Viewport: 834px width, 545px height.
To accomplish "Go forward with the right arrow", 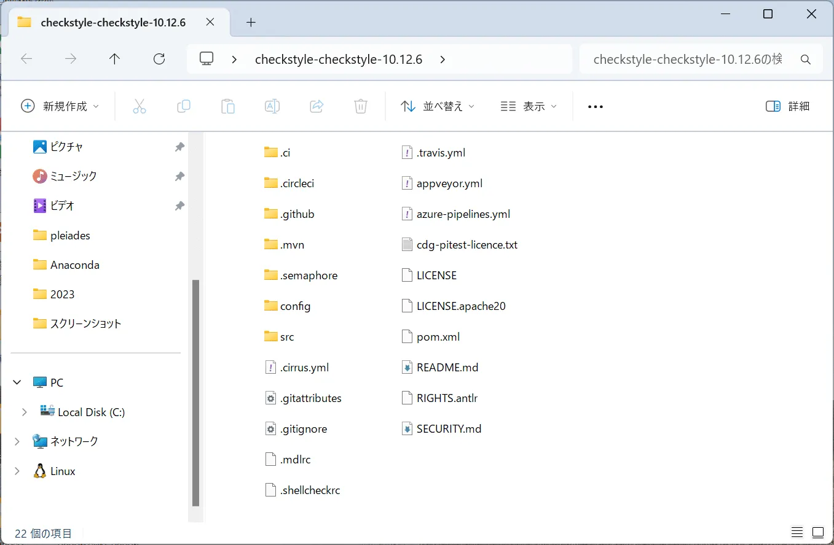I will 71,59.
